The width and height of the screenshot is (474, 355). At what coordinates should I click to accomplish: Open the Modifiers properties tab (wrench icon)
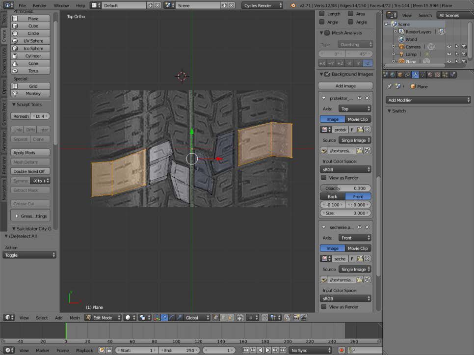pyautogui.click(x=415, y=75)
